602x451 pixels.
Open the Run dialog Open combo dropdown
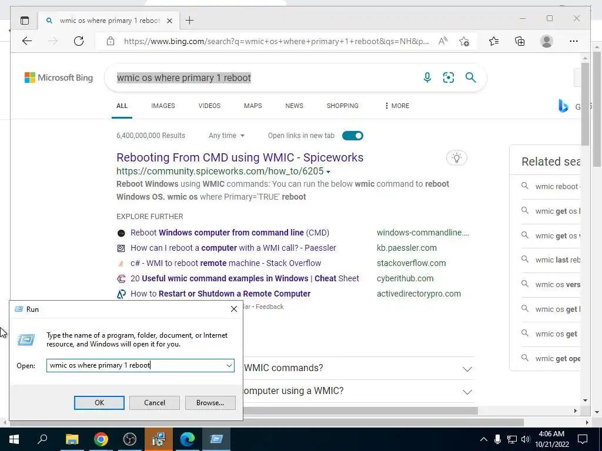pos(229,365)
